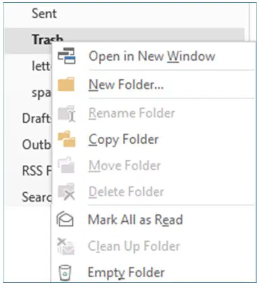Click the Rename Folder icon
This screenshot has height=284, width=257.
point(67,113)
